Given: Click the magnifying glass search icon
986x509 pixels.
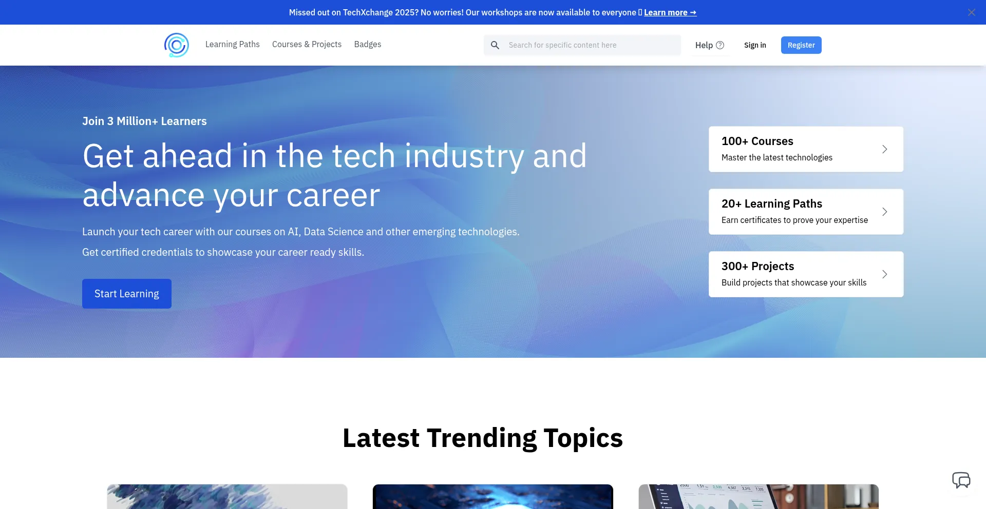Looking at the screenshot, I should [x=495, y=45].
